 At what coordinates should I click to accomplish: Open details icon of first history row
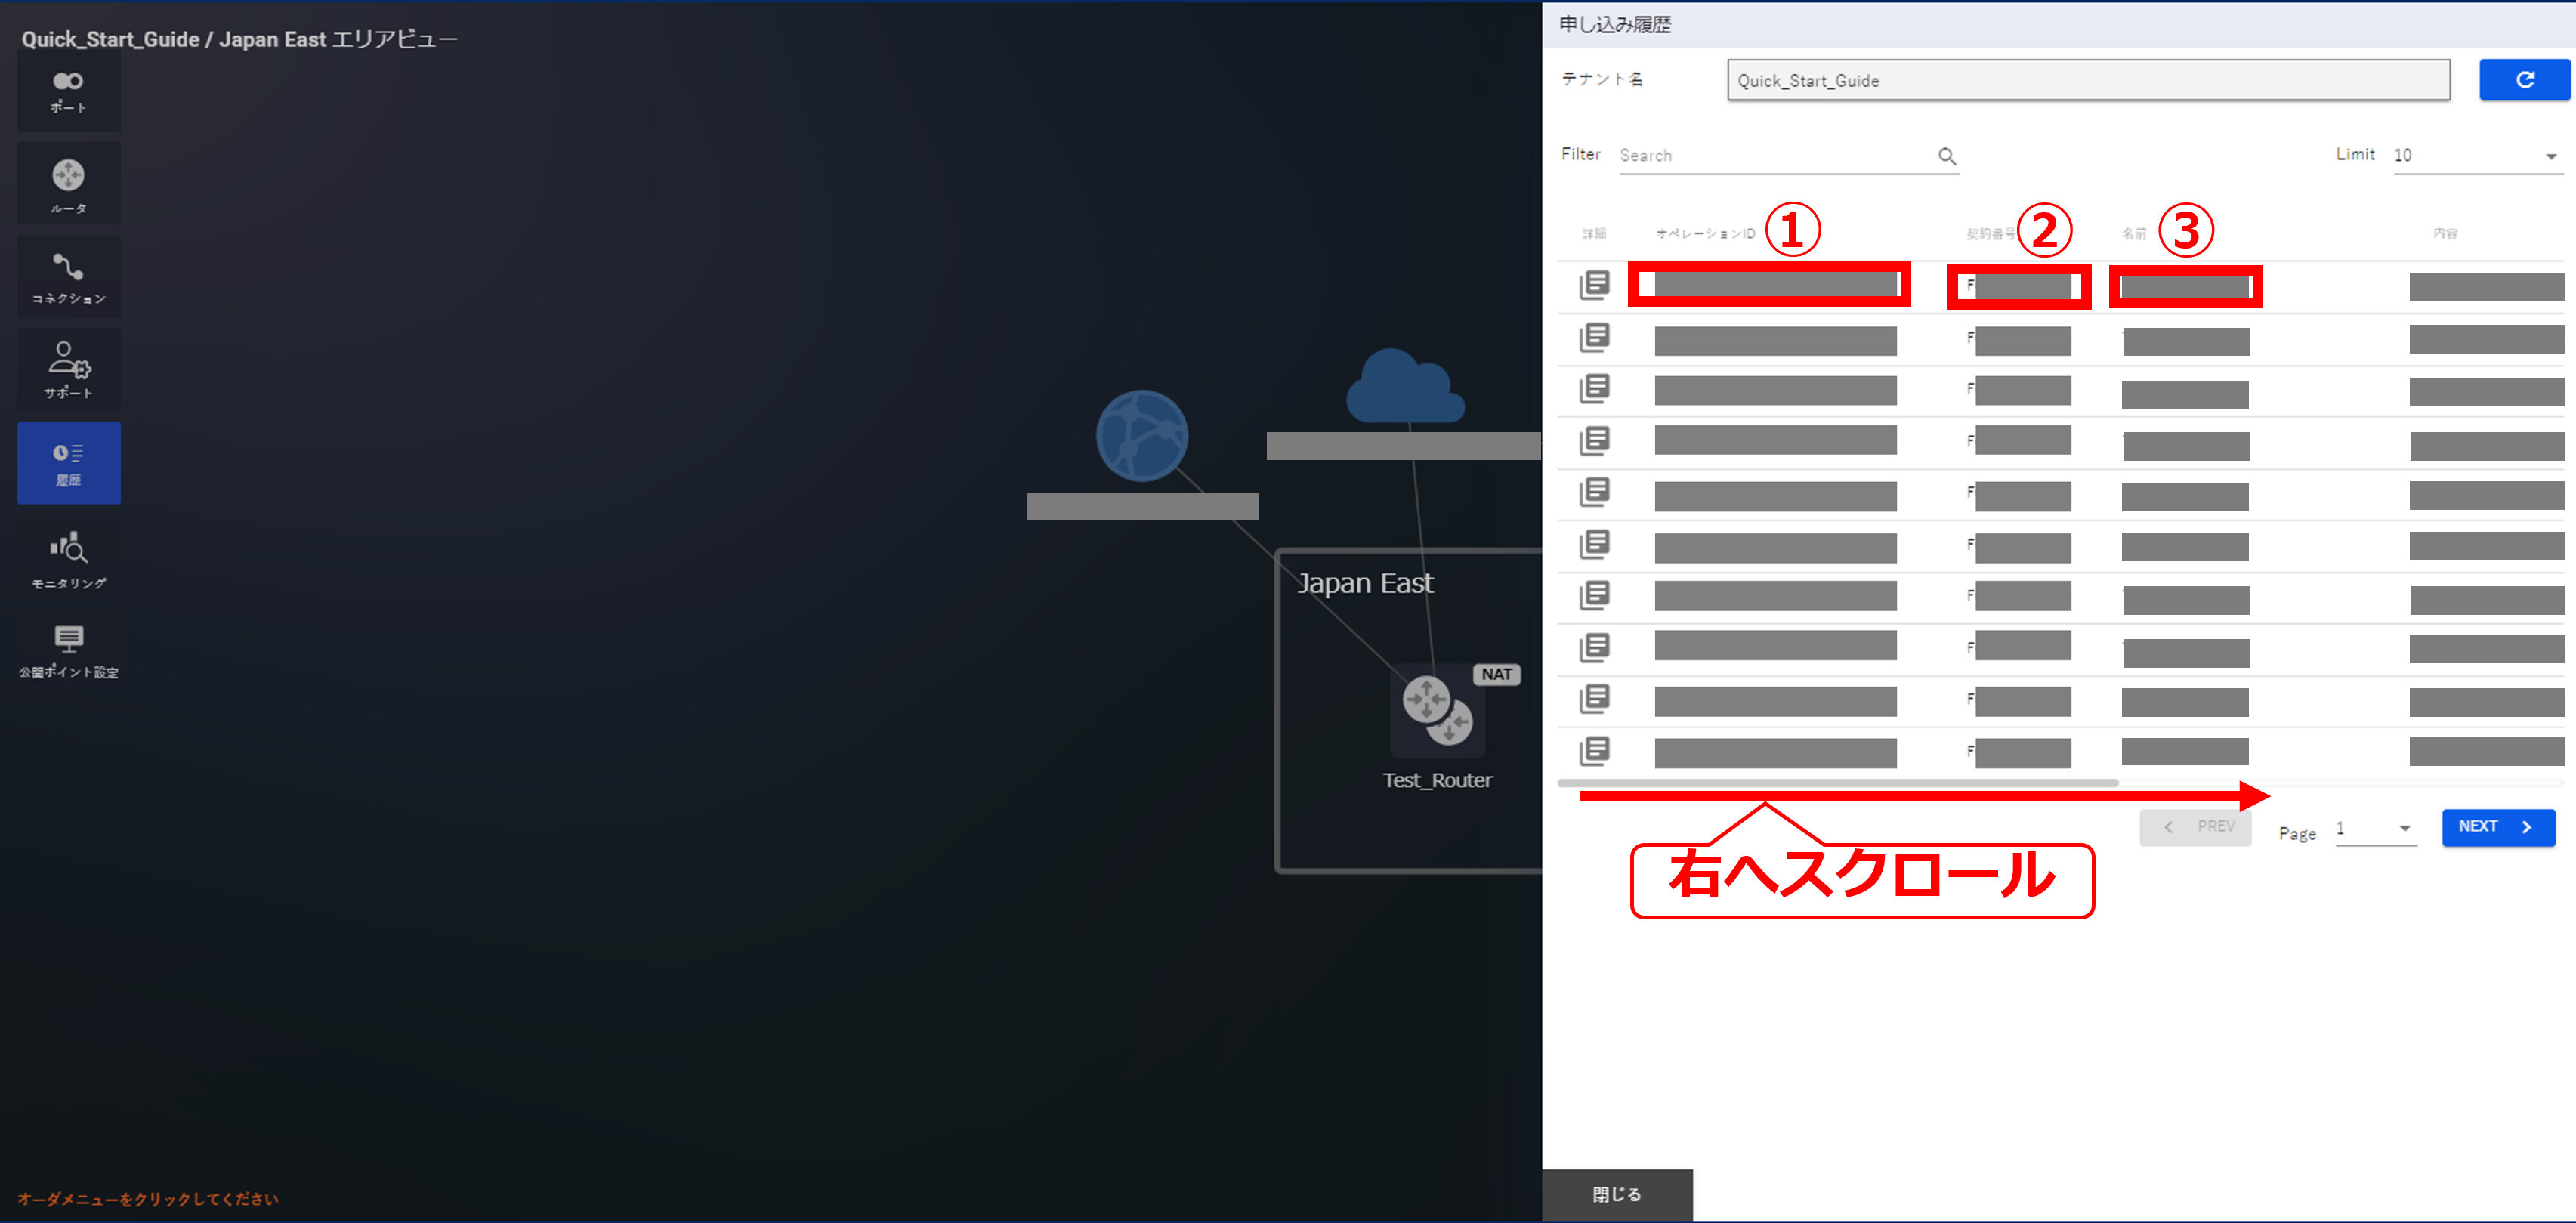coord(1594,285)
